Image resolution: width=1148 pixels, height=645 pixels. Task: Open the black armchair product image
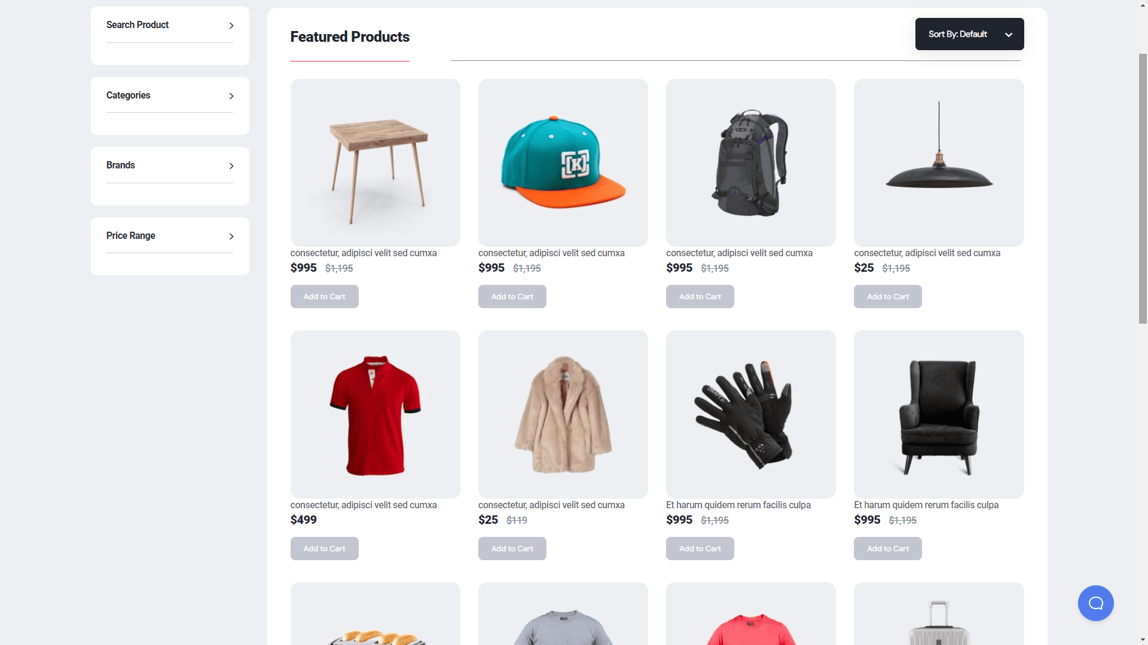coord(939,414)
